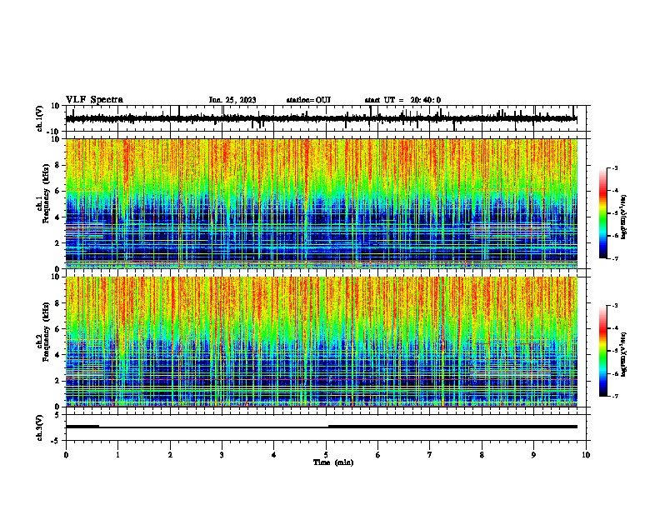The width and height of the screenshot is (660, 510).
Task: Click ch.2 spectrogram frequency tick "2"
Action: click(57, 381)
